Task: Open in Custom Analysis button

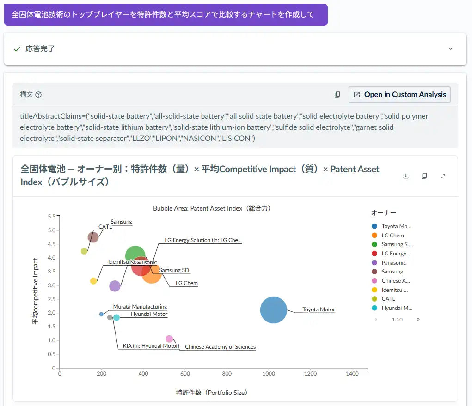Action: coord(399,95)
